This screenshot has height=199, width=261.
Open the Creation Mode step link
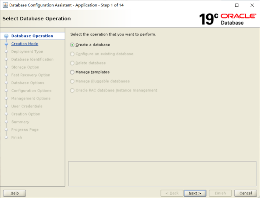pyautogui.click(x=25, y=44)
